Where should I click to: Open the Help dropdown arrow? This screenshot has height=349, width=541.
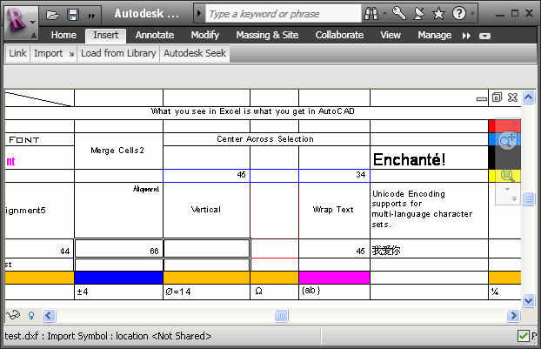click(x=472, y=14)
